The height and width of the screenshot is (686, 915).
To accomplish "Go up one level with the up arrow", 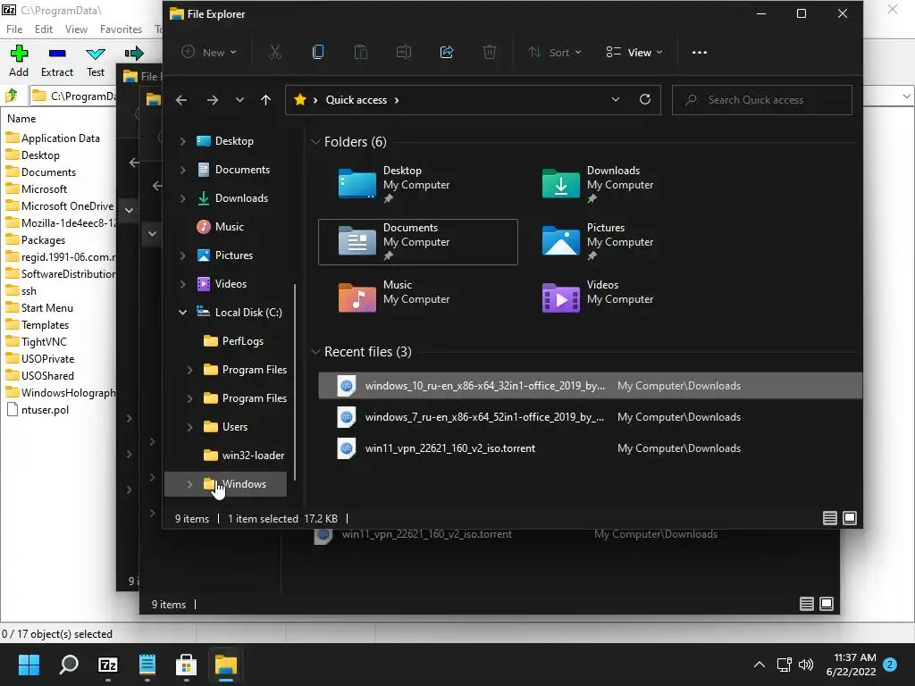I will click(266, 100).
